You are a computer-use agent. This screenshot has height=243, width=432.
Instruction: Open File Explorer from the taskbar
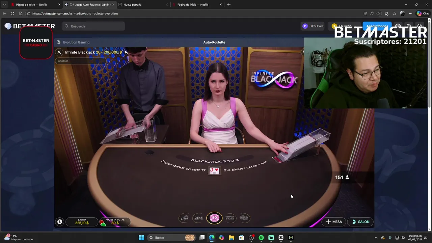pyautogui.click(x=232, y=238)
